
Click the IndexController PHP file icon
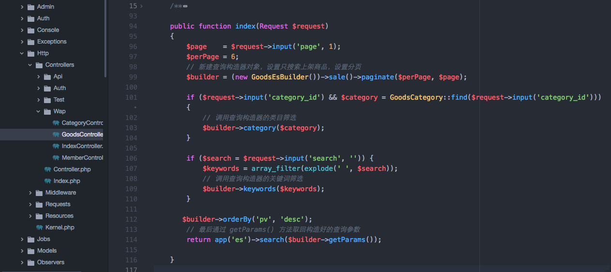point(56,146)
